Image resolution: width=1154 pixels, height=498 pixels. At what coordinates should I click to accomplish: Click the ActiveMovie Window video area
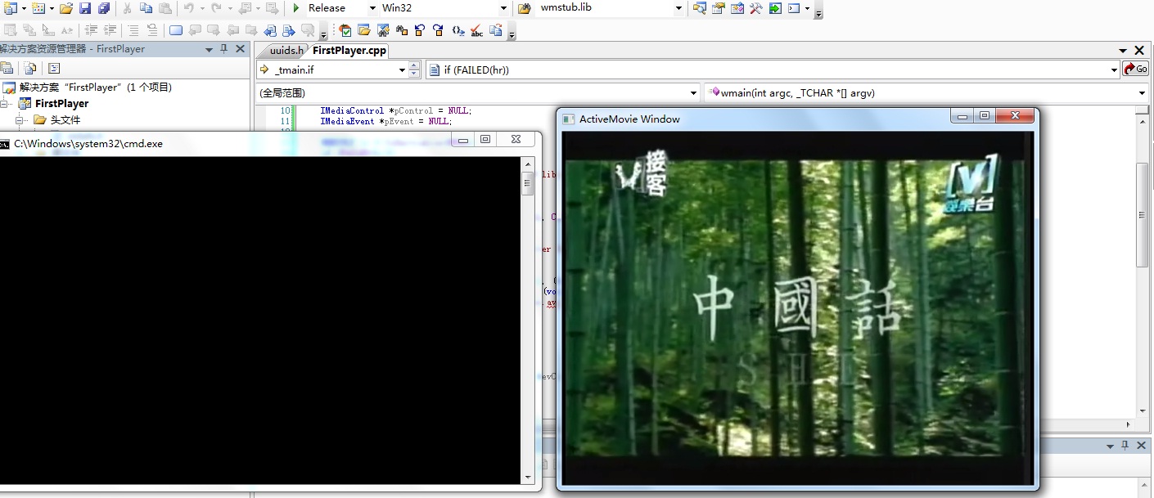(795, 309)
